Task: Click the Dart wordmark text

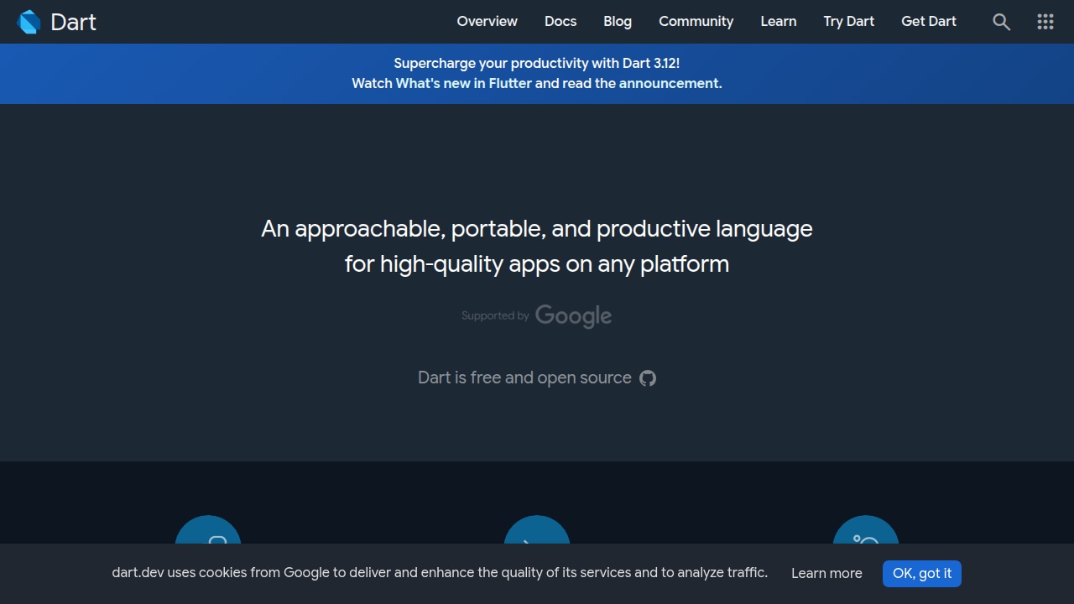Action: (73, 23)
